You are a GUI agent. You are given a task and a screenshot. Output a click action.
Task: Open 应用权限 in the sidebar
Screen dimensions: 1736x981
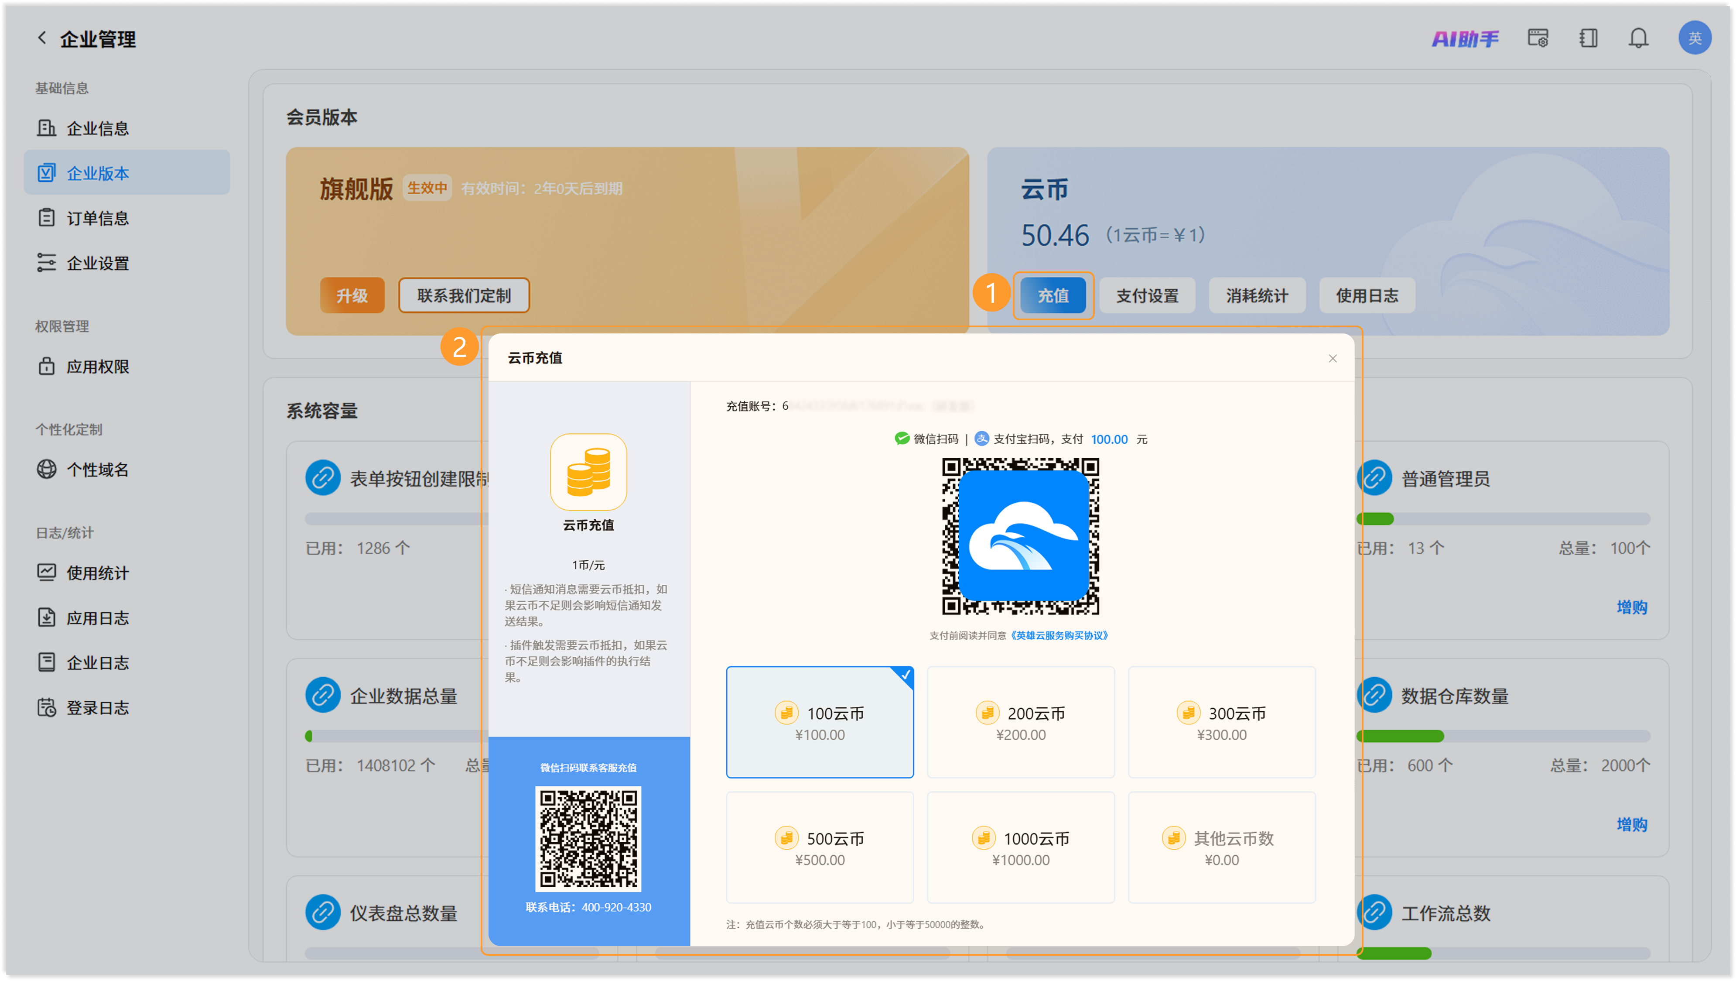pos(126,366)
